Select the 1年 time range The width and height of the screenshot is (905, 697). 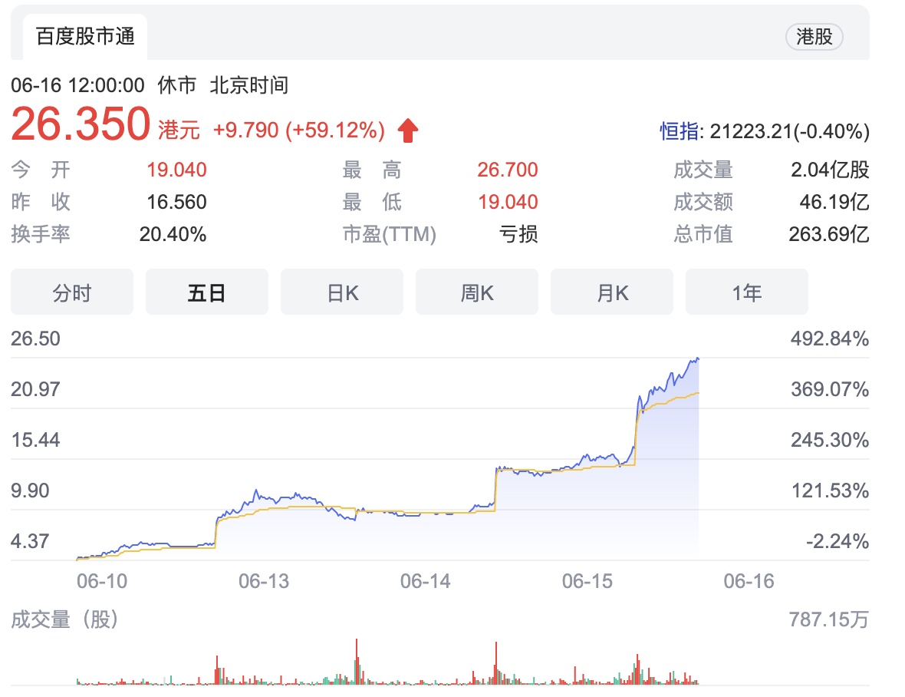pos(747,292)
